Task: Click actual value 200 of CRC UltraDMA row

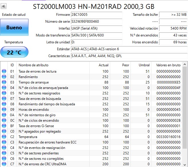Action: point(105,164)
